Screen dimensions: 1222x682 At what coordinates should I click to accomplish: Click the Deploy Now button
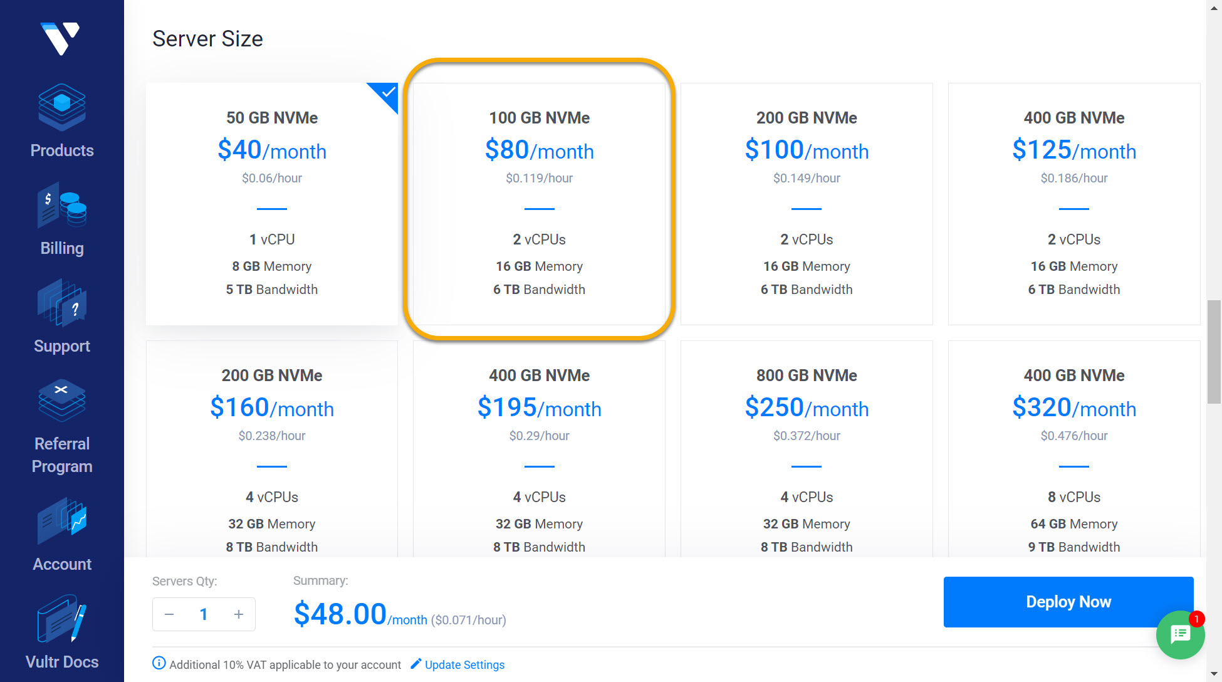pyautogui.click(x=1068, y=602)
